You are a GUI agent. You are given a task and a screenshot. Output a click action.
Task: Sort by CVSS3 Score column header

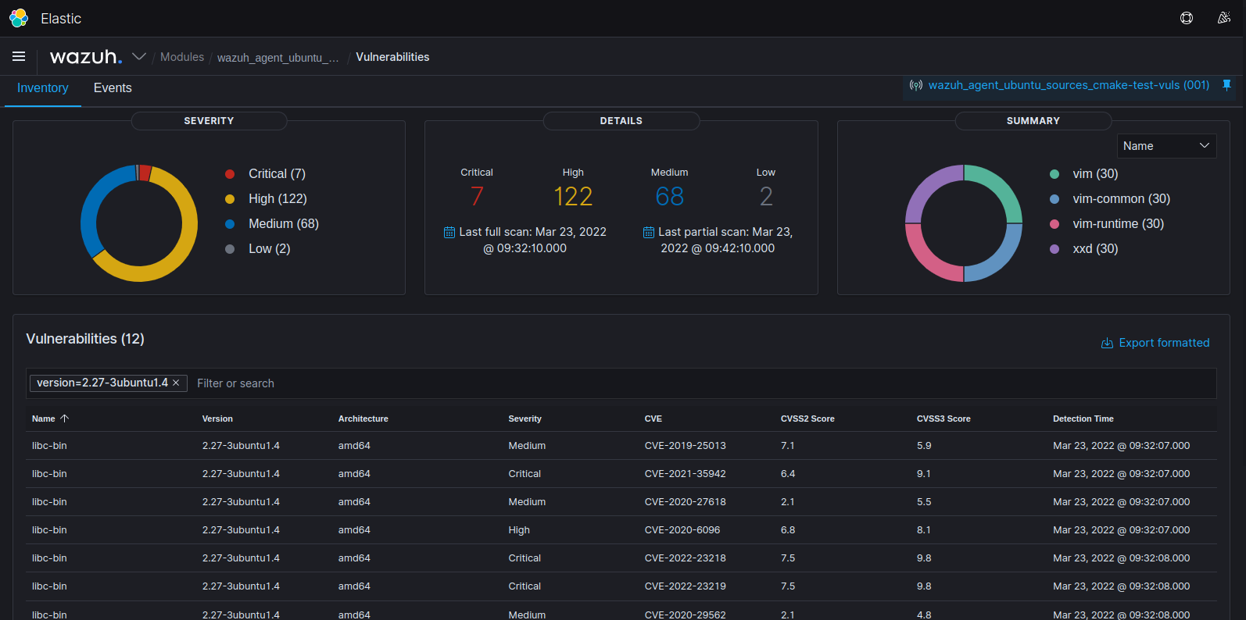click(x=943, y=419)
